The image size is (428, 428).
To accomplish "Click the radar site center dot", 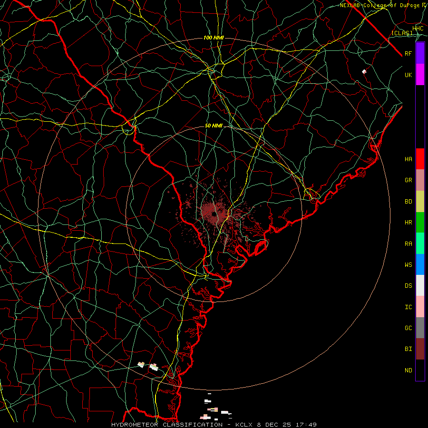I will click(214, 214).
